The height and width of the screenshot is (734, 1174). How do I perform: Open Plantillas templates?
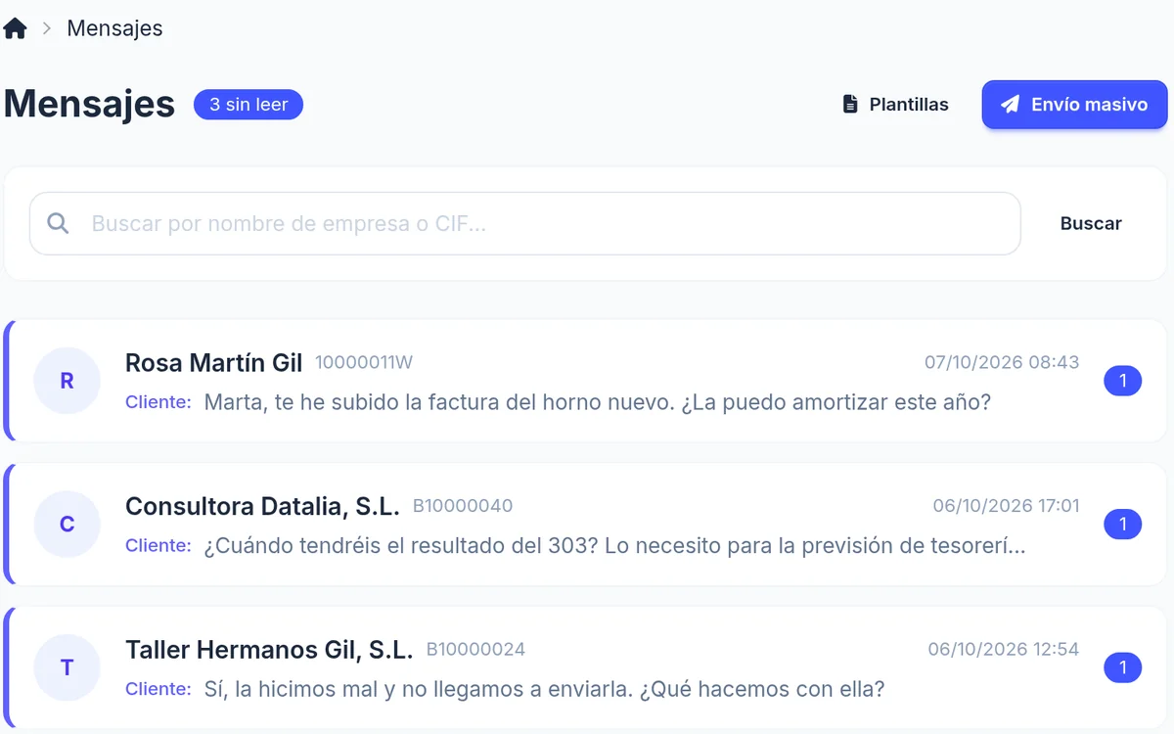pos(895,105)
